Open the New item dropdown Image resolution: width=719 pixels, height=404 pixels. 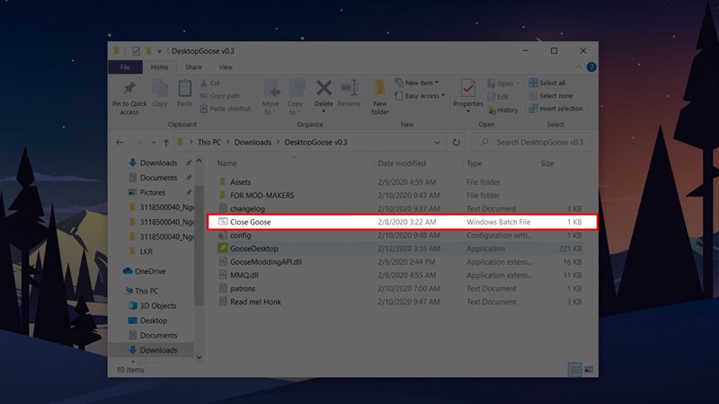[416, 83]
